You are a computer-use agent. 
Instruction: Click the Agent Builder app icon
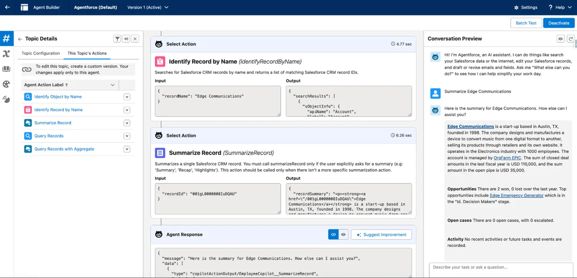tap(24, 7)
